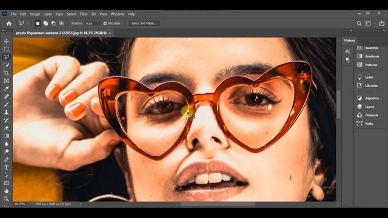Open the Edit menu
The image size is (388, 218).
pyautogui.click(x=23, y=14)
